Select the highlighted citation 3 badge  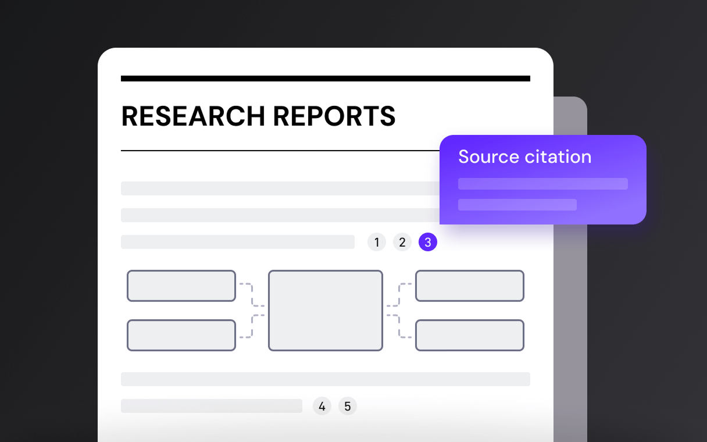pos(428,242)
